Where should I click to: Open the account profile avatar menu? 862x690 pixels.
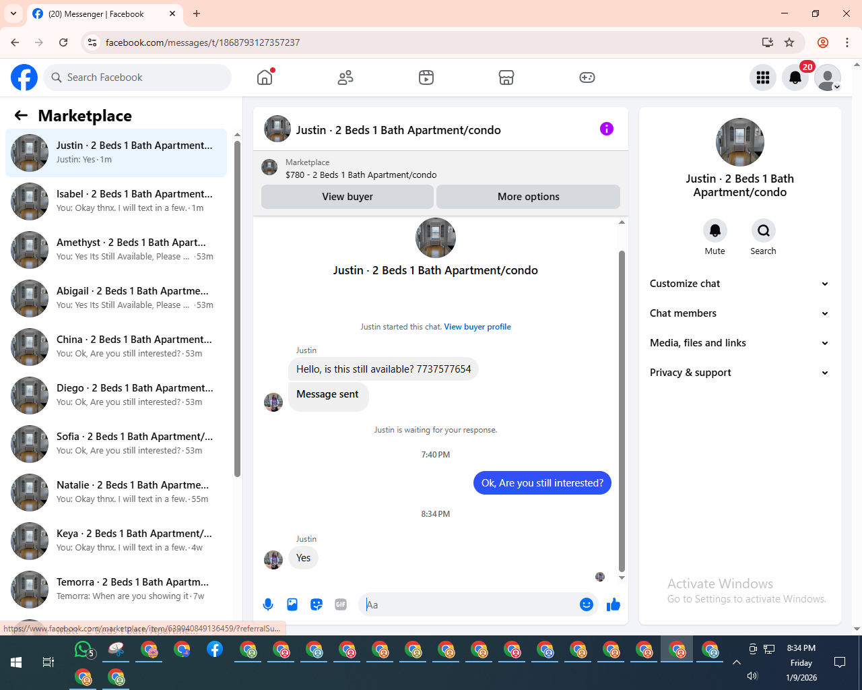[828, 77]
